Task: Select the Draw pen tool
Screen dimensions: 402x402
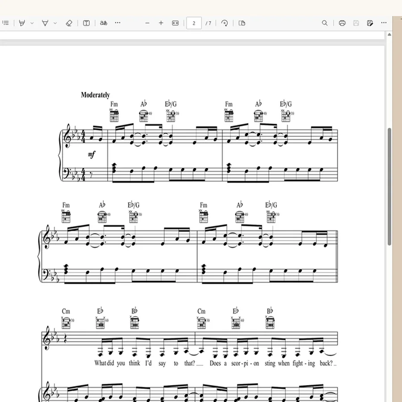Action: pyautogui.click(x=22, y=23)
